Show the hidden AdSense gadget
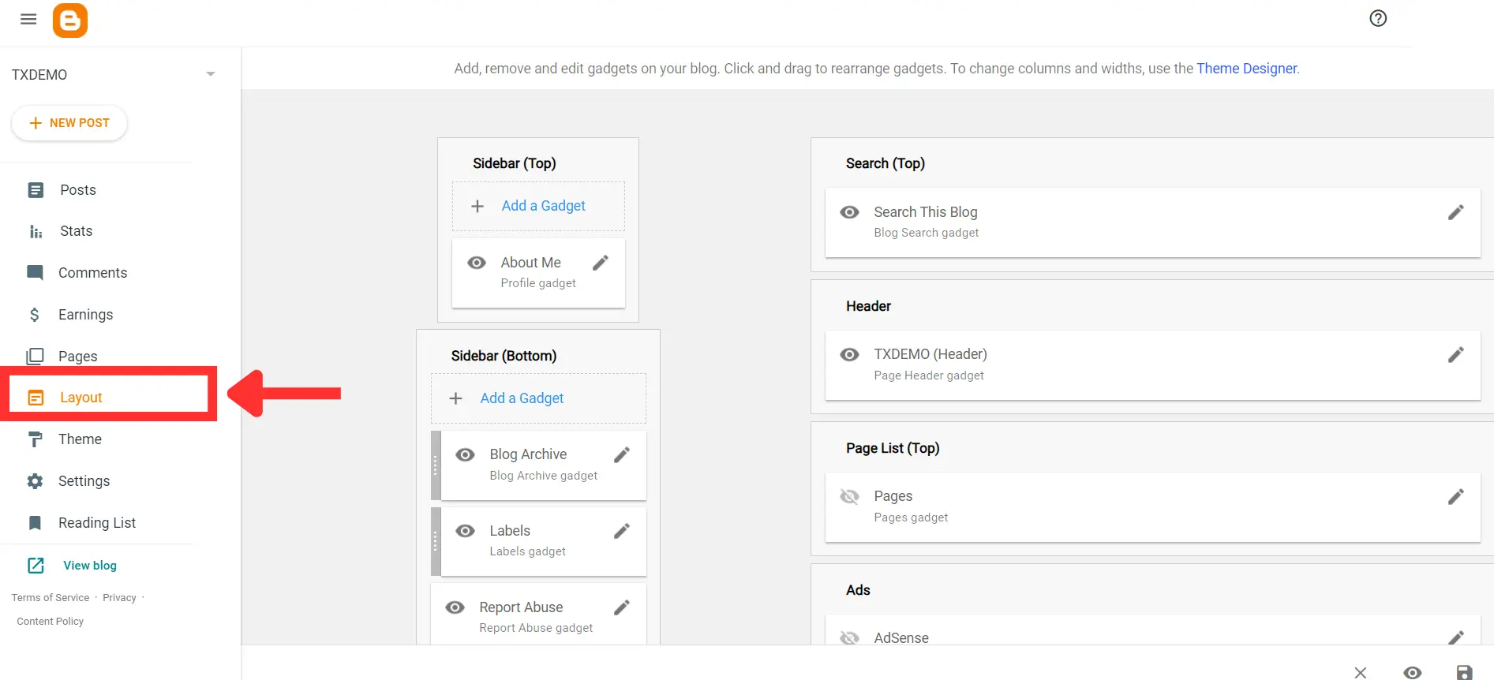The image size is (1494, 680). [x=850, y=637]
